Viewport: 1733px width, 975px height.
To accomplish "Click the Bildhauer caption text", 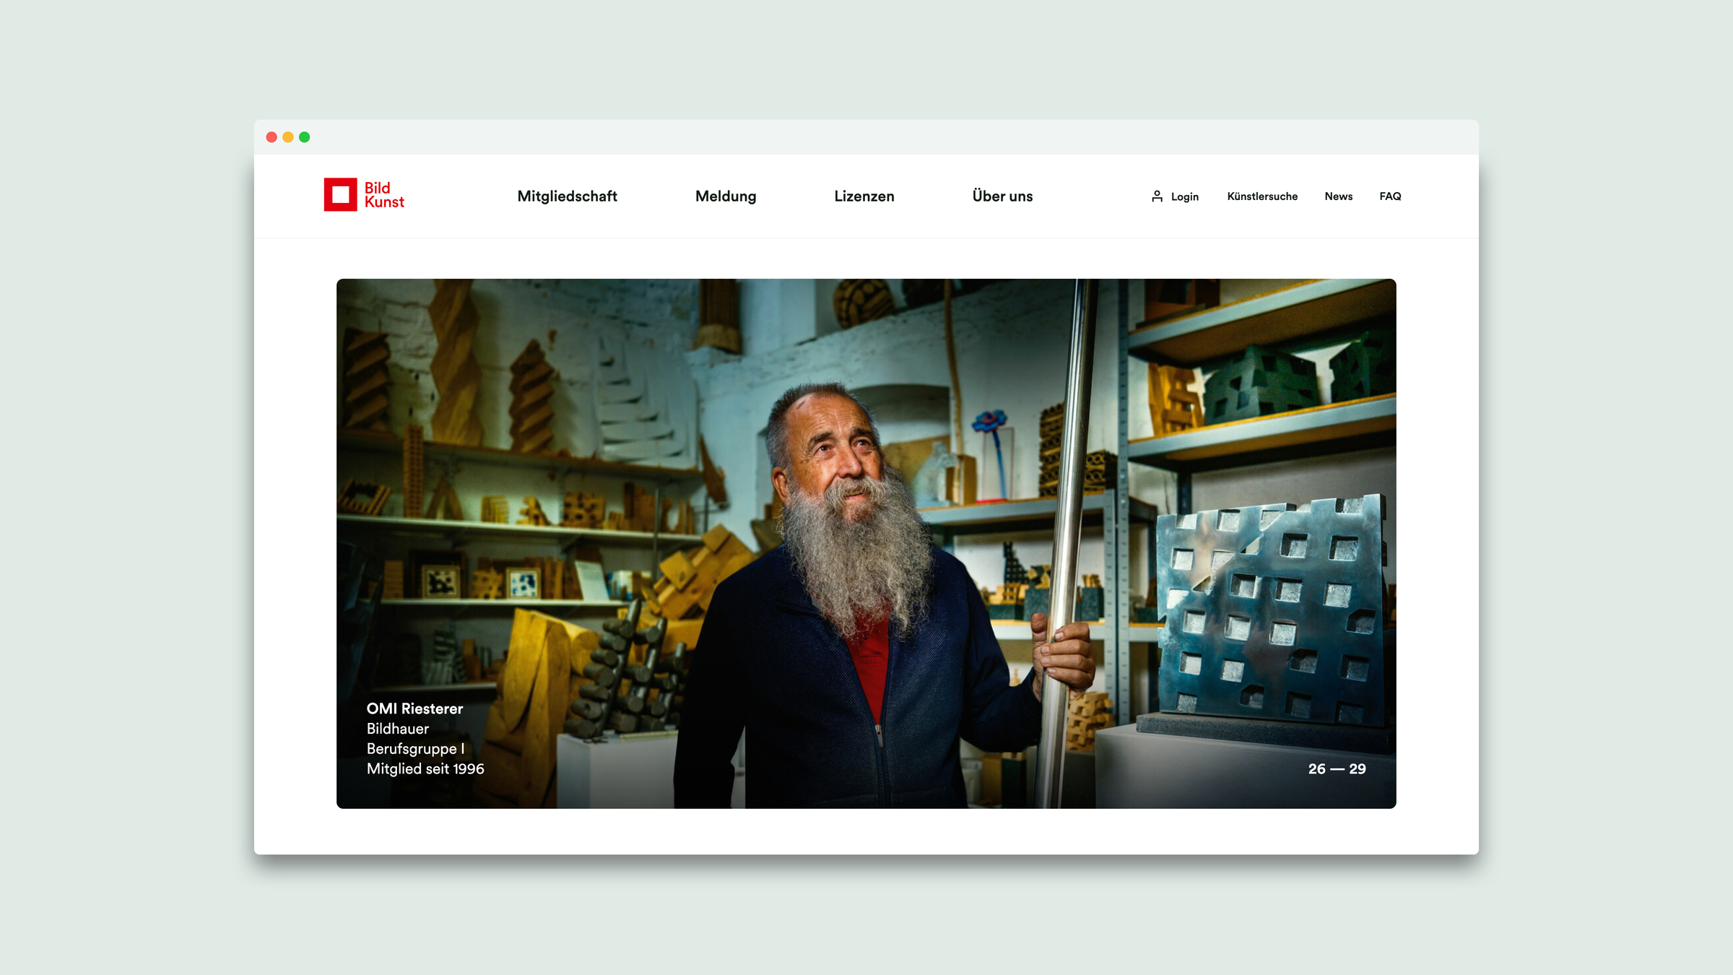I will click(398, 729).
